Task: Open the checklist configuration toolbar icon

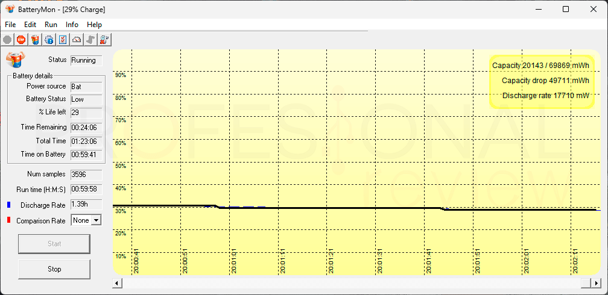Action: click(x=63, y=40)
